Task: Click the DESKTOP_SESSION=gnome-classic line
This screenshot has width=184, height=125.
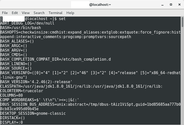Action: [x=33, y=113]
